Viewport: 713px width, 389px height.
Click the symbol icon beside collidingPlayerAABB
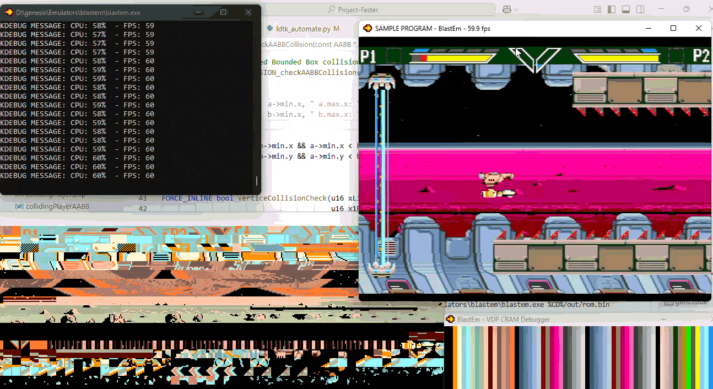tap(19, 206)
